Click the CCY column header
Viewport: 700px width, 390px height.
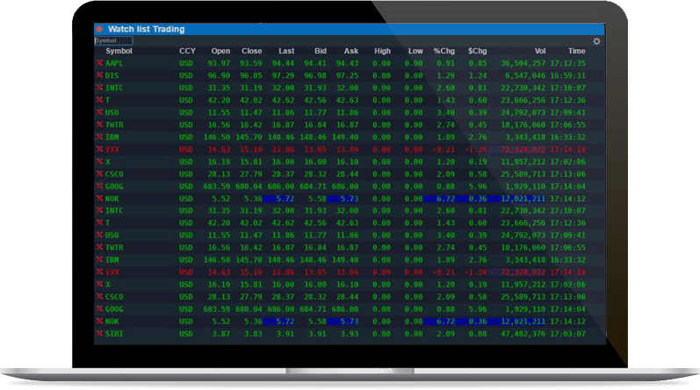187,51
